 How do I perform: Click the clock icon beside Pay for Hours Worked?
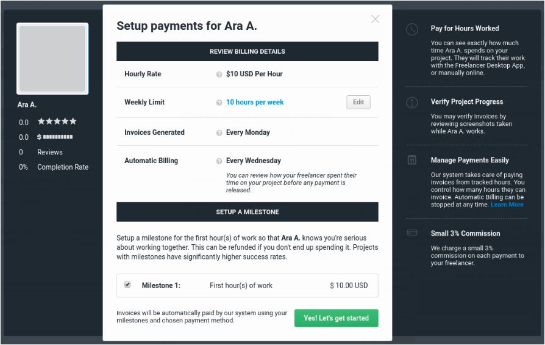point(413,29)
